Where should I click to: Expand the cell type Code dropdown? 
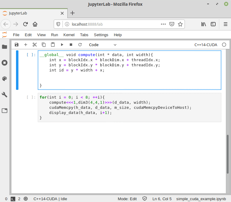[x=103, y=45]
